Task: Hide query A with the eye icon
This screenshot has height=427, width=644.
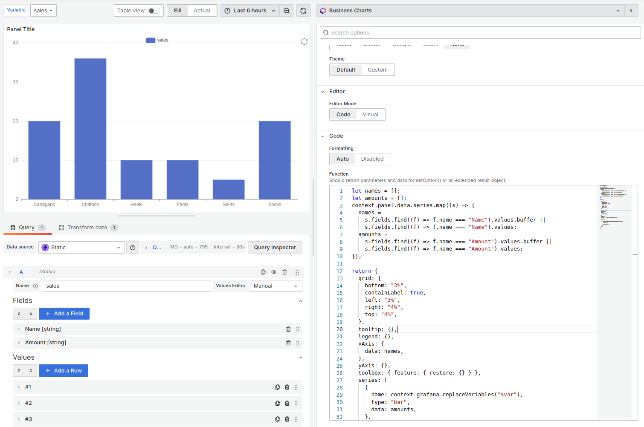Action: click(x=273, y=272)
